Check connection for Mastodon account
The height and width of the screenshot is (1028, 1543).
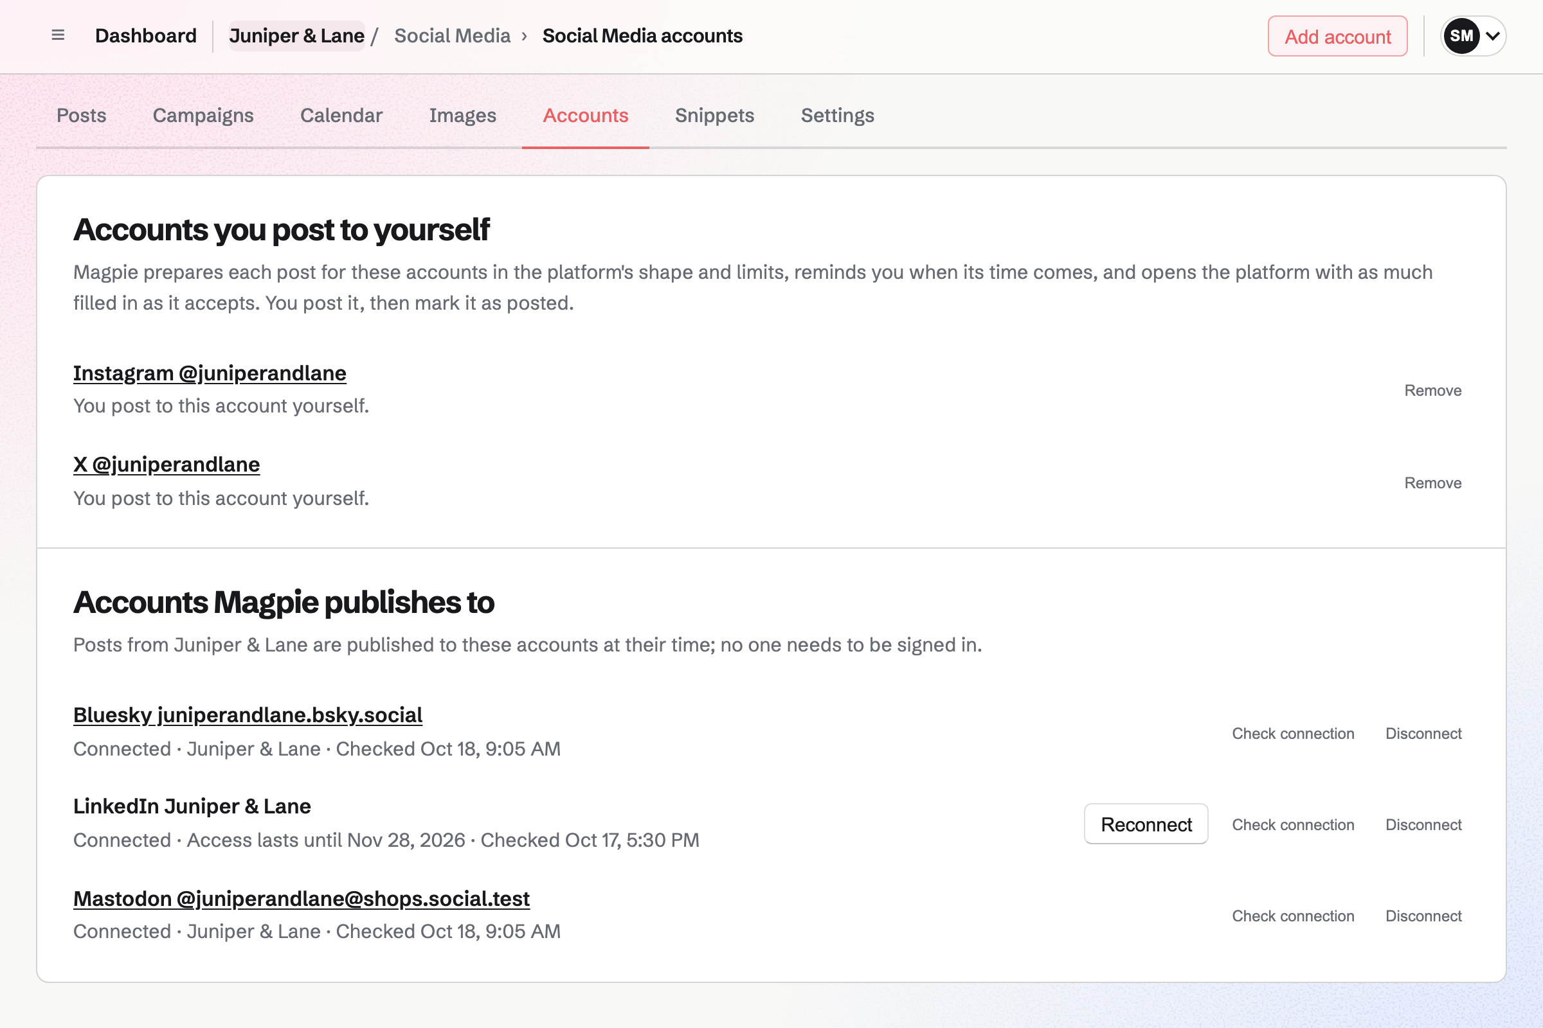[1292, 916]
